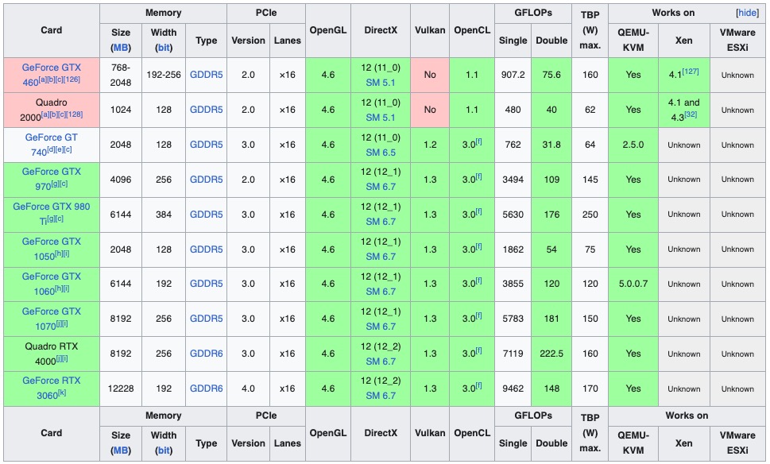Open the SM 5.1 link in the Quadro 2000 row
This screenshot has width=770, height=464.
click(381, 118)
